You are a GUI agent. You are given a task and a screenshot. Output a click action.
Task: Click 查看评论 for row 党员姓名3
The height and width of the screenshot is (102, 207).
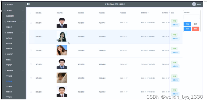pyautogui.click(x=175, y=52)
